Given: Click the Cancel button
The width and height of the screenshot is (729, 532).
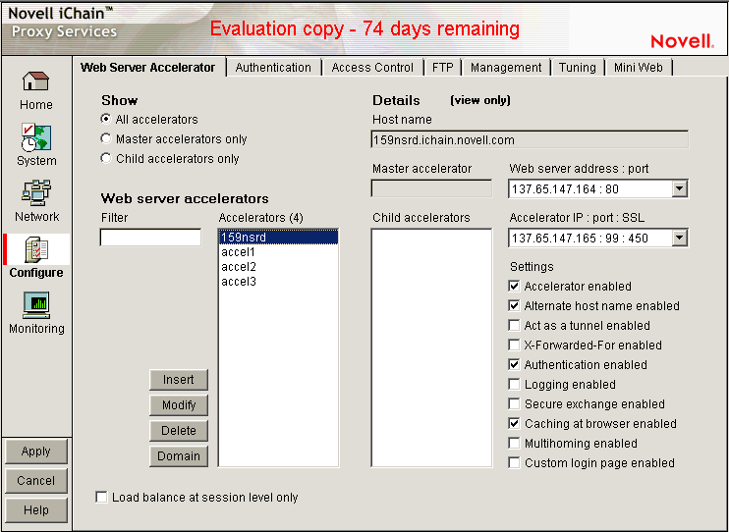Looking at the screenshot, I should tap(36, 480).
